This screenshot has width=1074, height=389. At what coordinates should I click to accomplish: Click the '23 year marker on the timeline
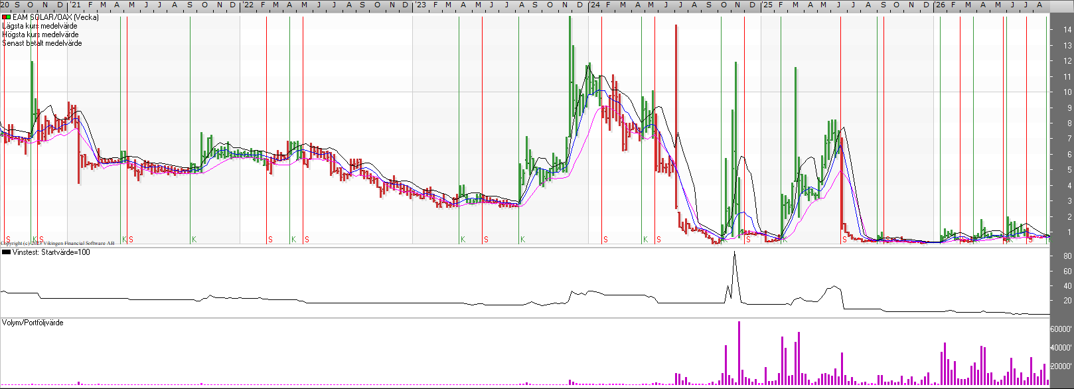pos(420,5)
